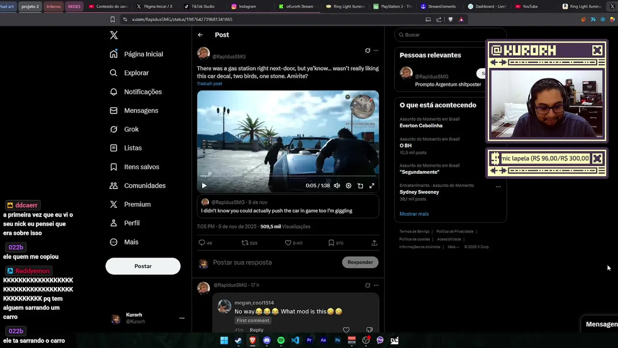Open Comunidades in the sidebar
Screen dimensions: 618x348
(138, 186)
